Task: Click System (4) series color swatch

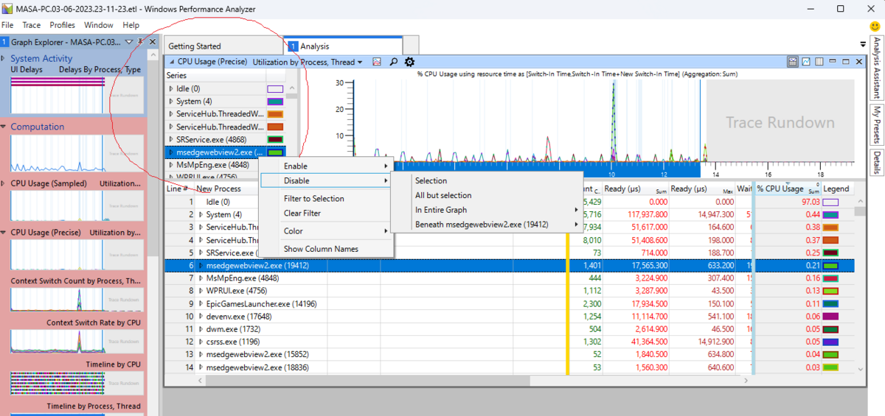Action: (275, 102)
